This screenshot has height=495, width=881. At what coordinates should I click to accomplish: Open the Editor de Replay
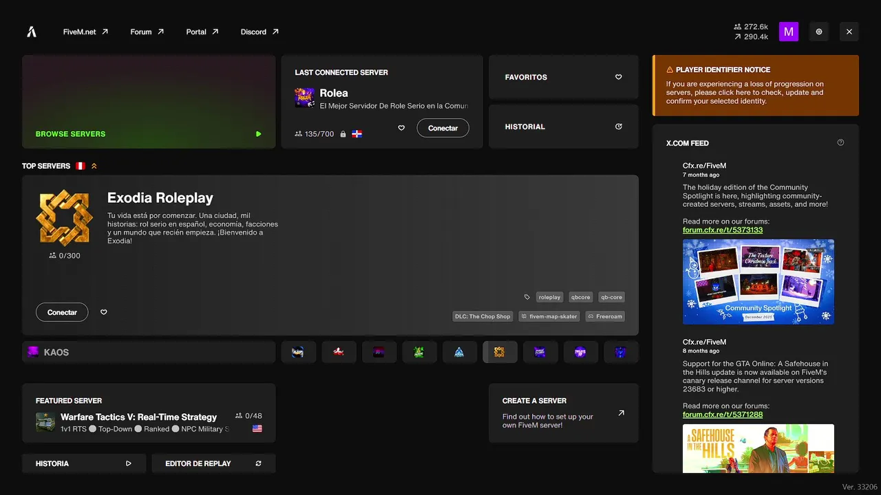[x=213, y=463]
